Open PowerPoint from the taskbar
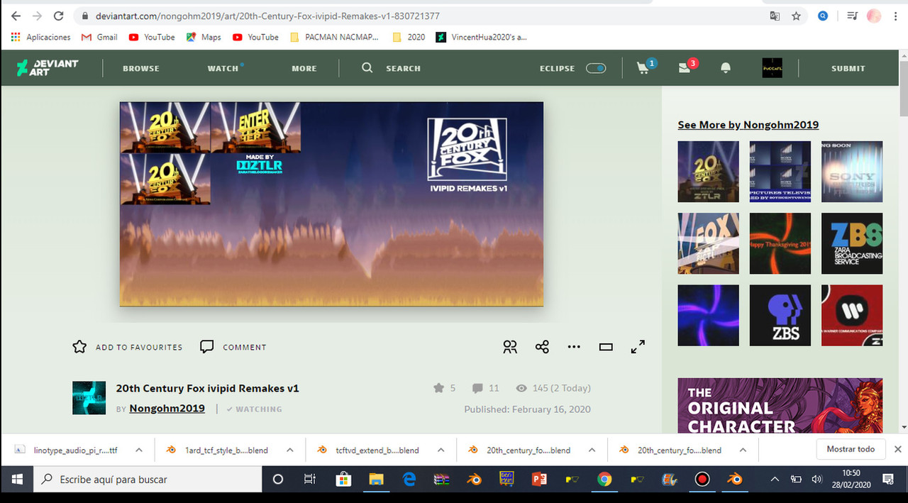This screenshot has height=503, width=908. [538, 480]
